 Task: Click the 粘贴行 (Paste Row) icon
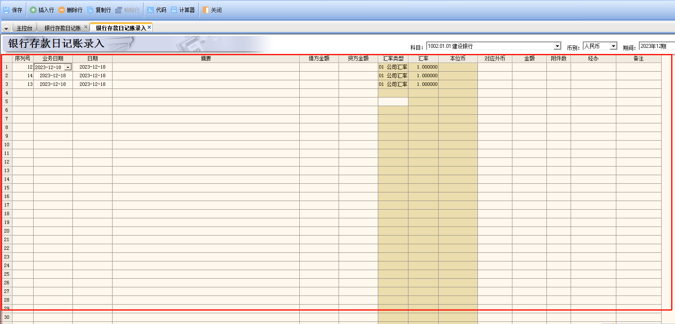[x=119, y=10]
